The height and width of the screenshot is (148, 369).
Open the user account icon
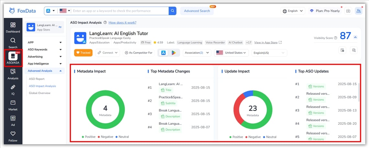click(x=359, y=11)
